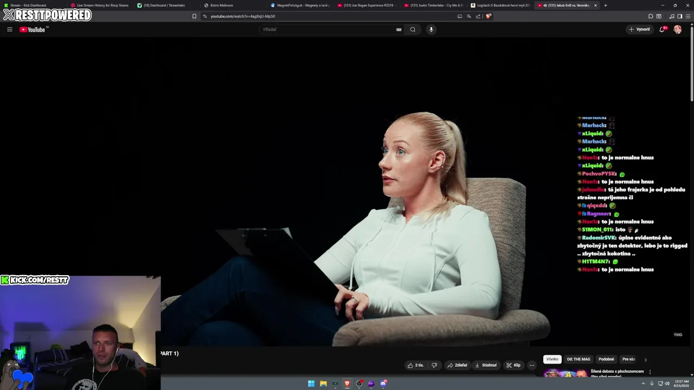Translate this page via address bar icon
The image size is (694, 390).
coord(469,16)
